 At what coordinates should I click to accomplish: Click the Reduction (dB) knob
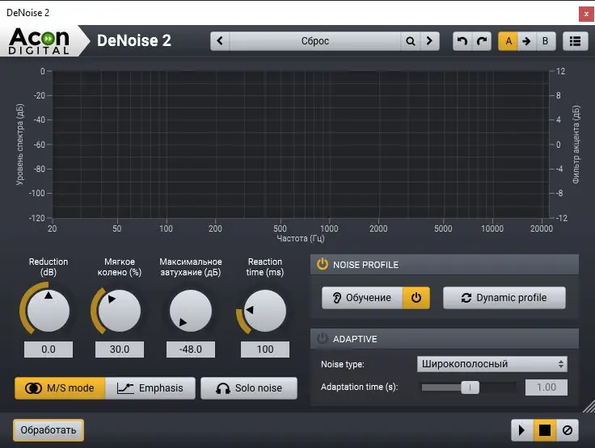[49, 311]
